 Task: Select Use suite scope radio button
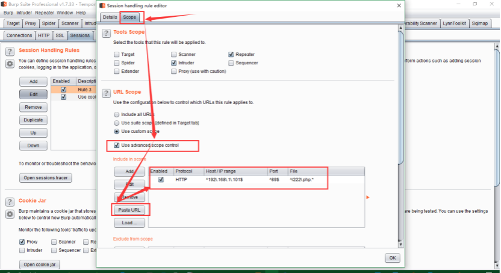[x=117, y=123]
